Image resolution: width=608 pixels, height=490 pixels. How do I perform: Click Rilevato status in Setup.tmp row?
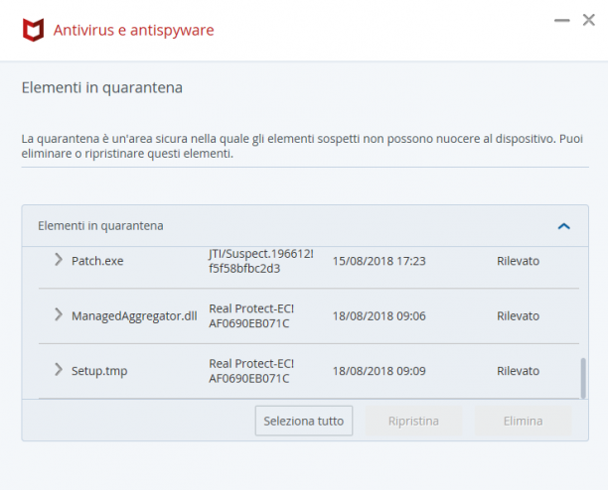[x=518, y=371]
